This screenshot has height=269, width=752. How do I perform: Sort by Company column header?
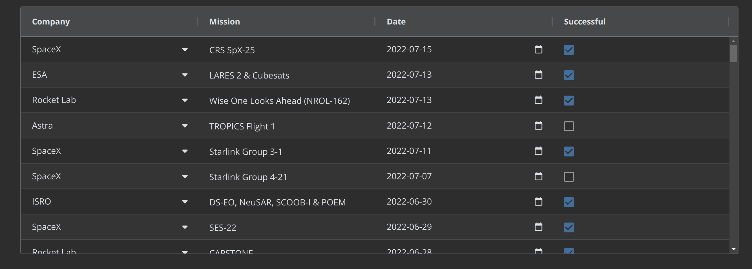[51, 22]
